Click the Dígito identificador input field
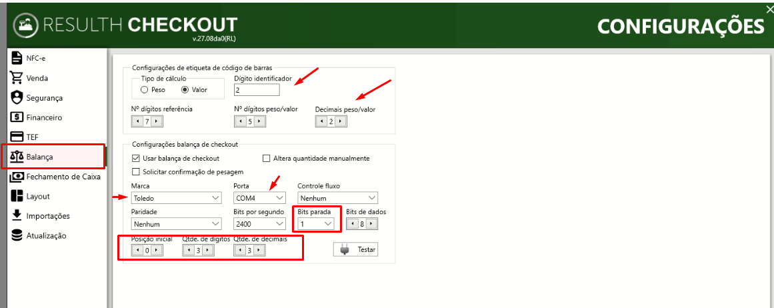The image size is (774, 308). click(x=257, y=90)
